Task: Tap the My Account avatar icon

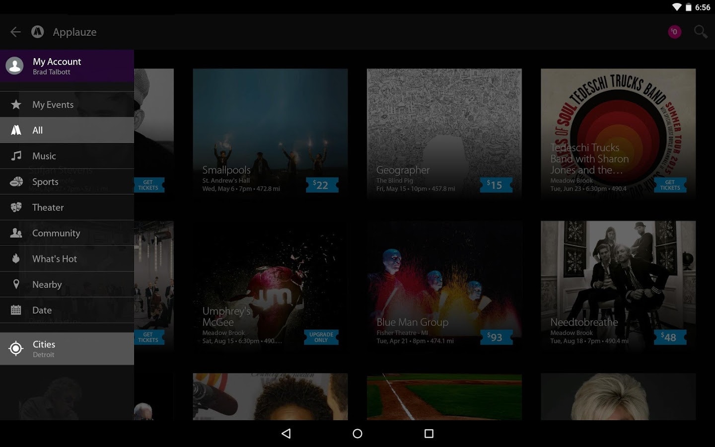Action: pos(14,66)
